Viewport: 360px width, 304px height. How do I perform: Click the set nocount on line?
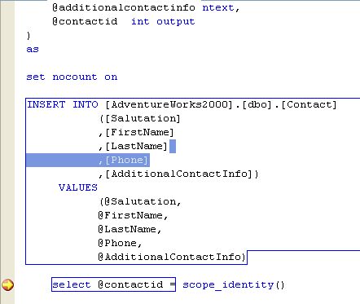click(x=72, y=77)
